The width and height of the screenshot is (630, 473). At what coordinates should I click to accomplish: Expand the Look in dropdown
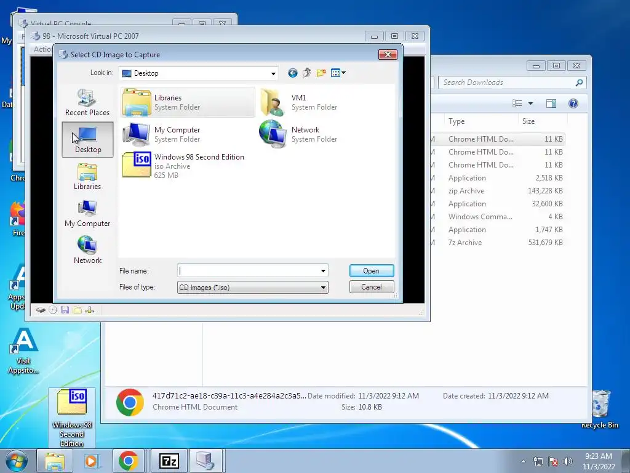[273, 73]
